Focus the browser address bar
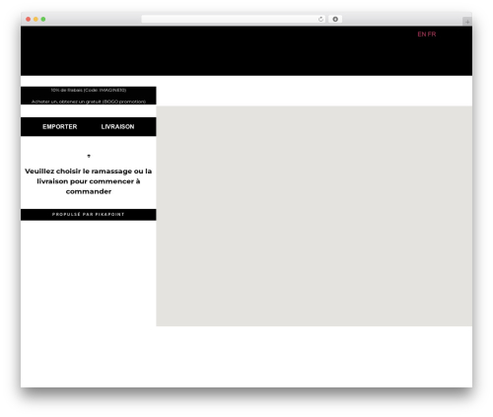This screenshot has height=417, width=493. click(x=234, y=19)
